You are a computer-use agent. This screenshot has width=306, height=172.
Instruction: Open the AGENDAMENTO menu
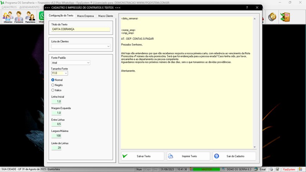(29, 7)
